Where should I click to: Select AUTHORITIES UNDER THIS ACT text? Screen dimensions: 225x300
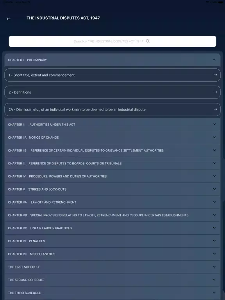coord(52,125)
